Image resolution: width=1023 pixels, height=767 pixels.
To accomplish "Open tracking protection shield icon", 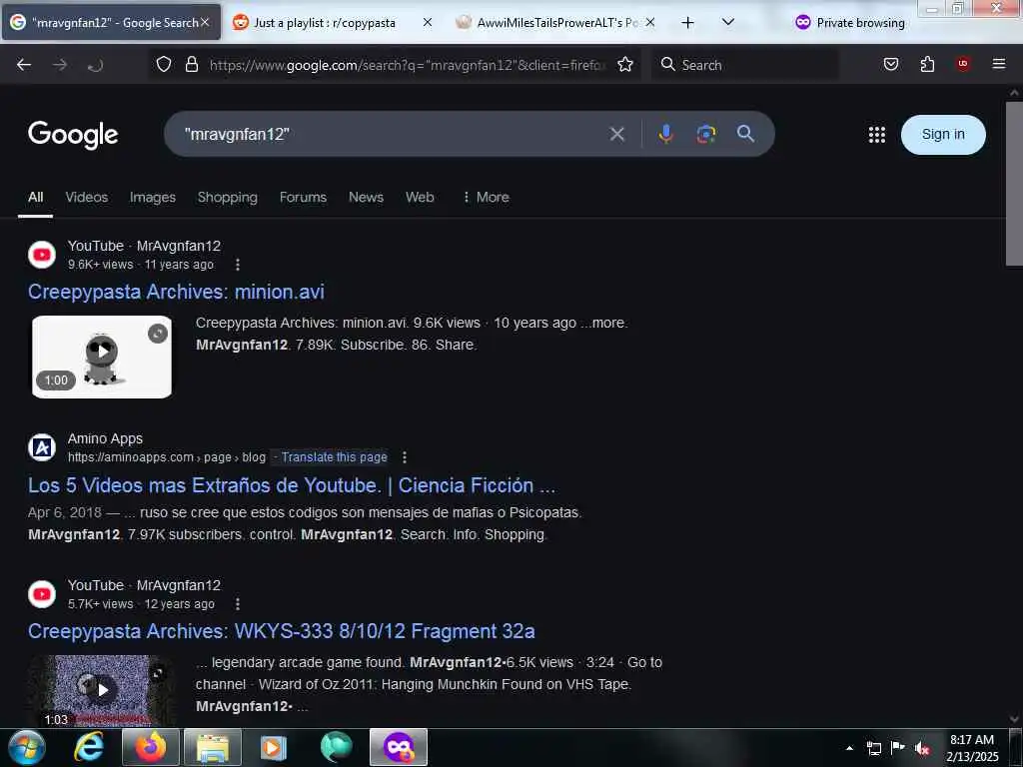I will pos(164,65).
